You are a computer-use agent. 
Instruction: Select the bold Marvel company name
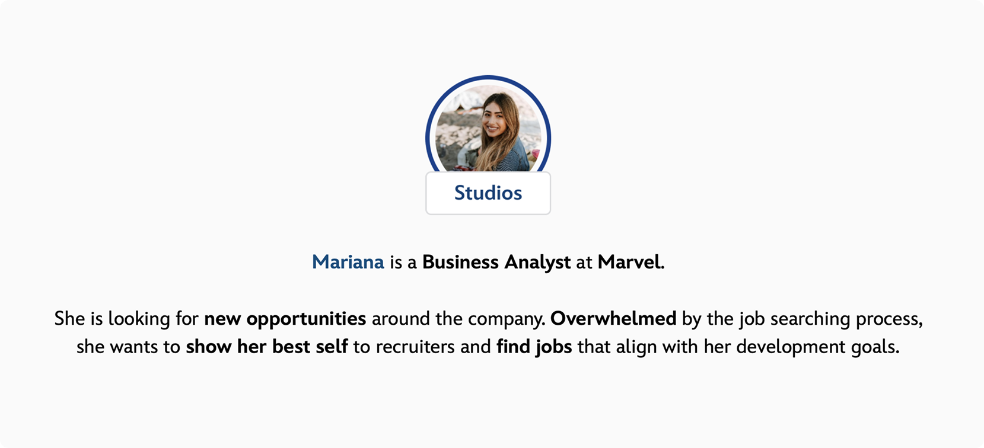[629, 262]
